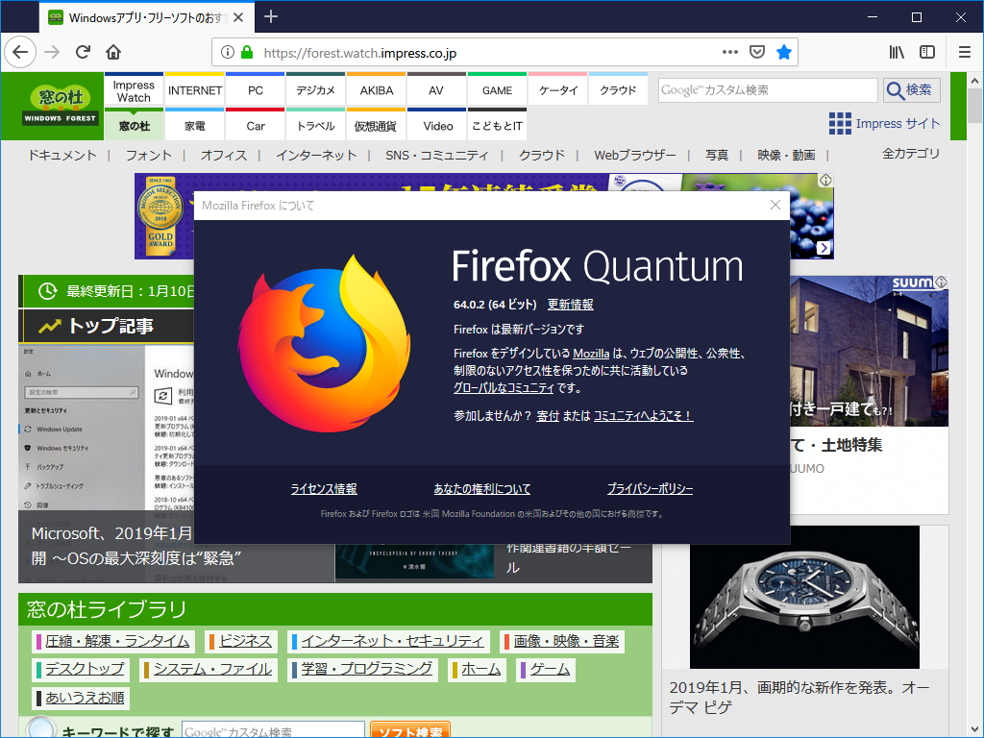Click the home button in the toolbar

tap(114, 53)
